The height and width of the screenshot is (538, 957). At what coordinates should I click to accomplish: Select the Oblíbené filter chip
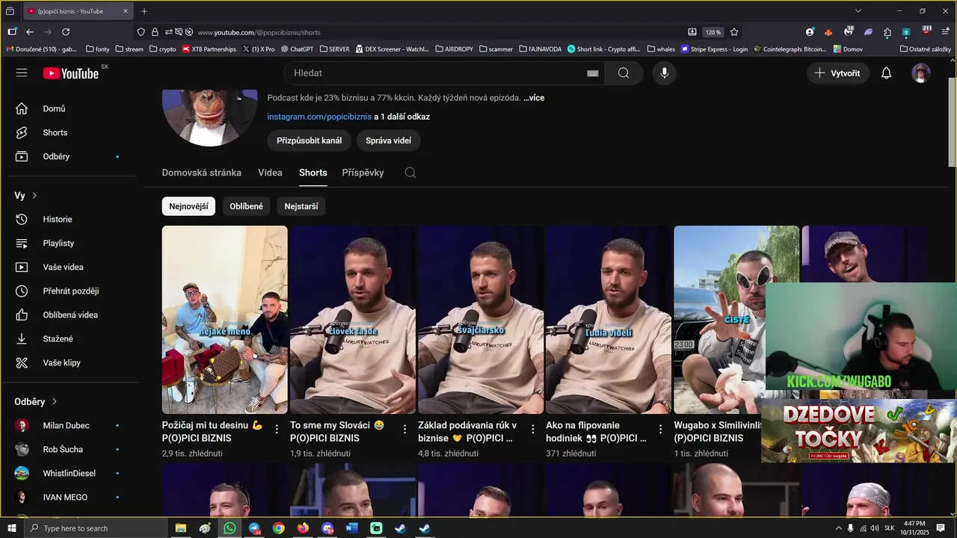(x=246, y=206)
